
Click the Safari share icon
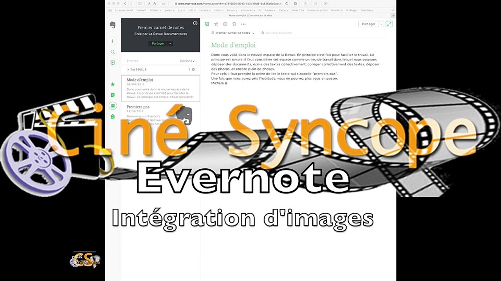305,4
